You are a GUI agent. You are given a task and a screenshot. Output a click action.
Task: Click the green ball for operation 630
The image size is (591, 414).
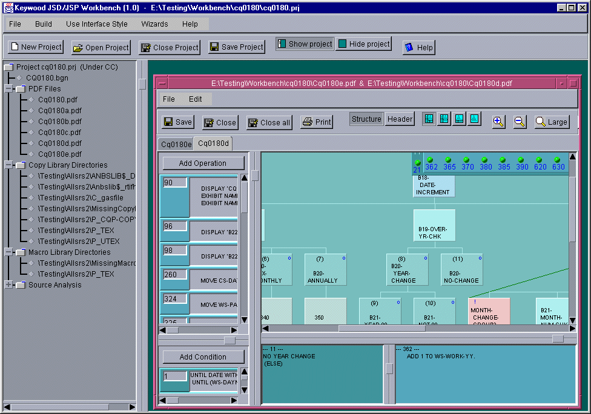557,160
